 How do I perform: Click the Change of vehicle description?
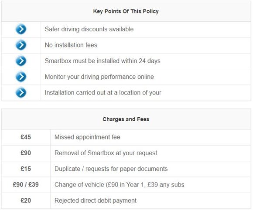point(119,185)
